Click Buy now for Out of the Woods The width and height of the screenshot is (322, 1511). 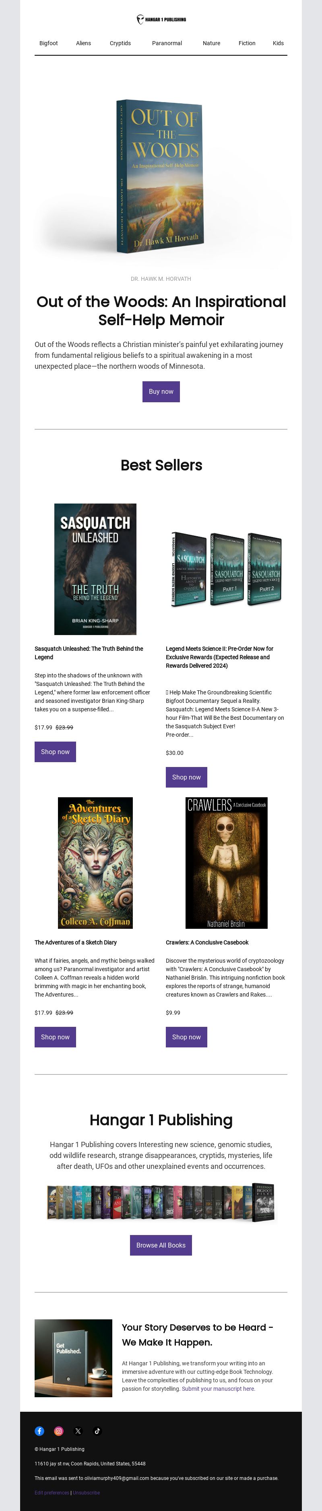161,391
